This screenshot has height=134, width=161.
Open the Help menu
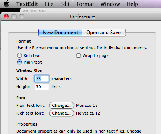(x=132, y=4)
